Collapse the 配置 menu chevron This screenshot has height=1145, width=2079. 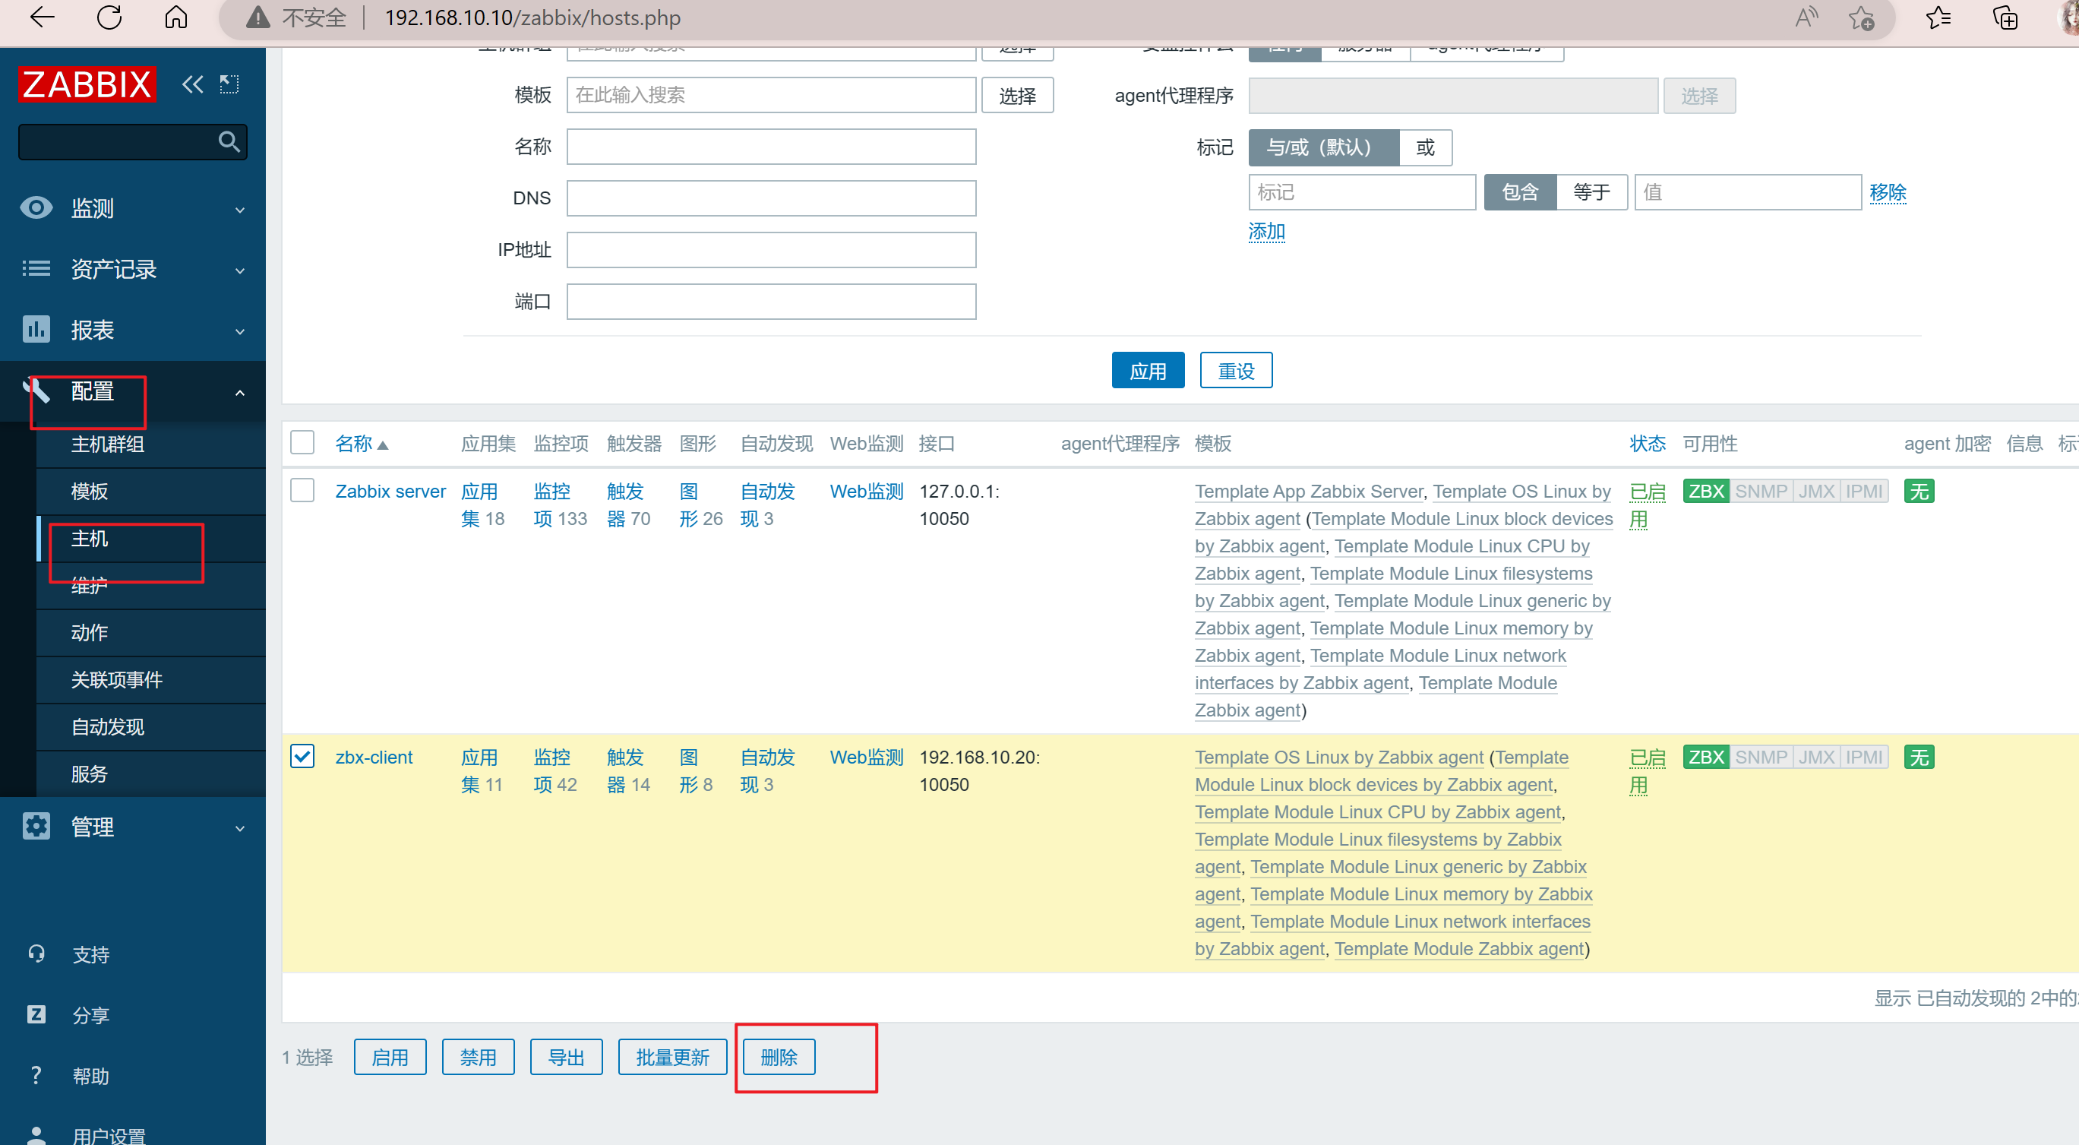(240, 393)
